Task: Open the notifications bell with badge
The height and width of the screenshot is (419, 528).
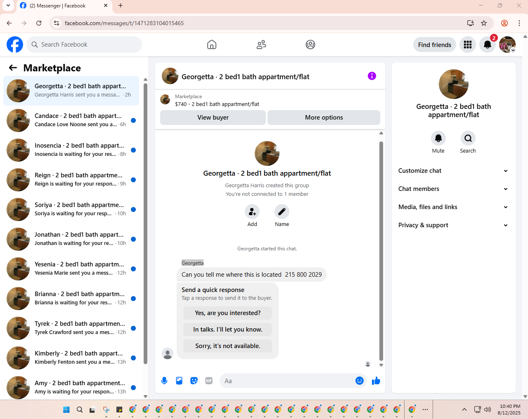Action: (488, 45)
